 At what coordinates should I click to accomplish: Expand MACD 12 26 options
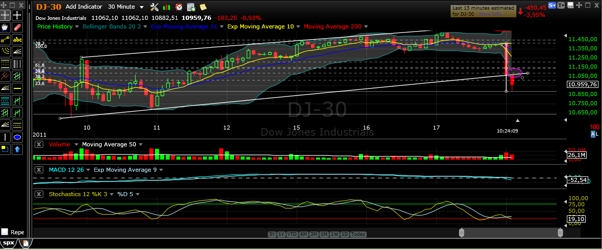tap(88, 170)
